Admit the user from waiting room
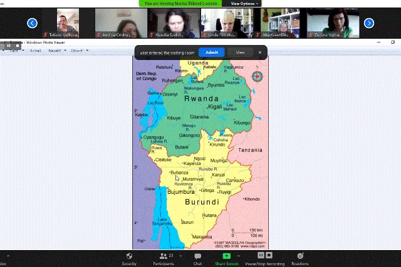 [211, 53]
